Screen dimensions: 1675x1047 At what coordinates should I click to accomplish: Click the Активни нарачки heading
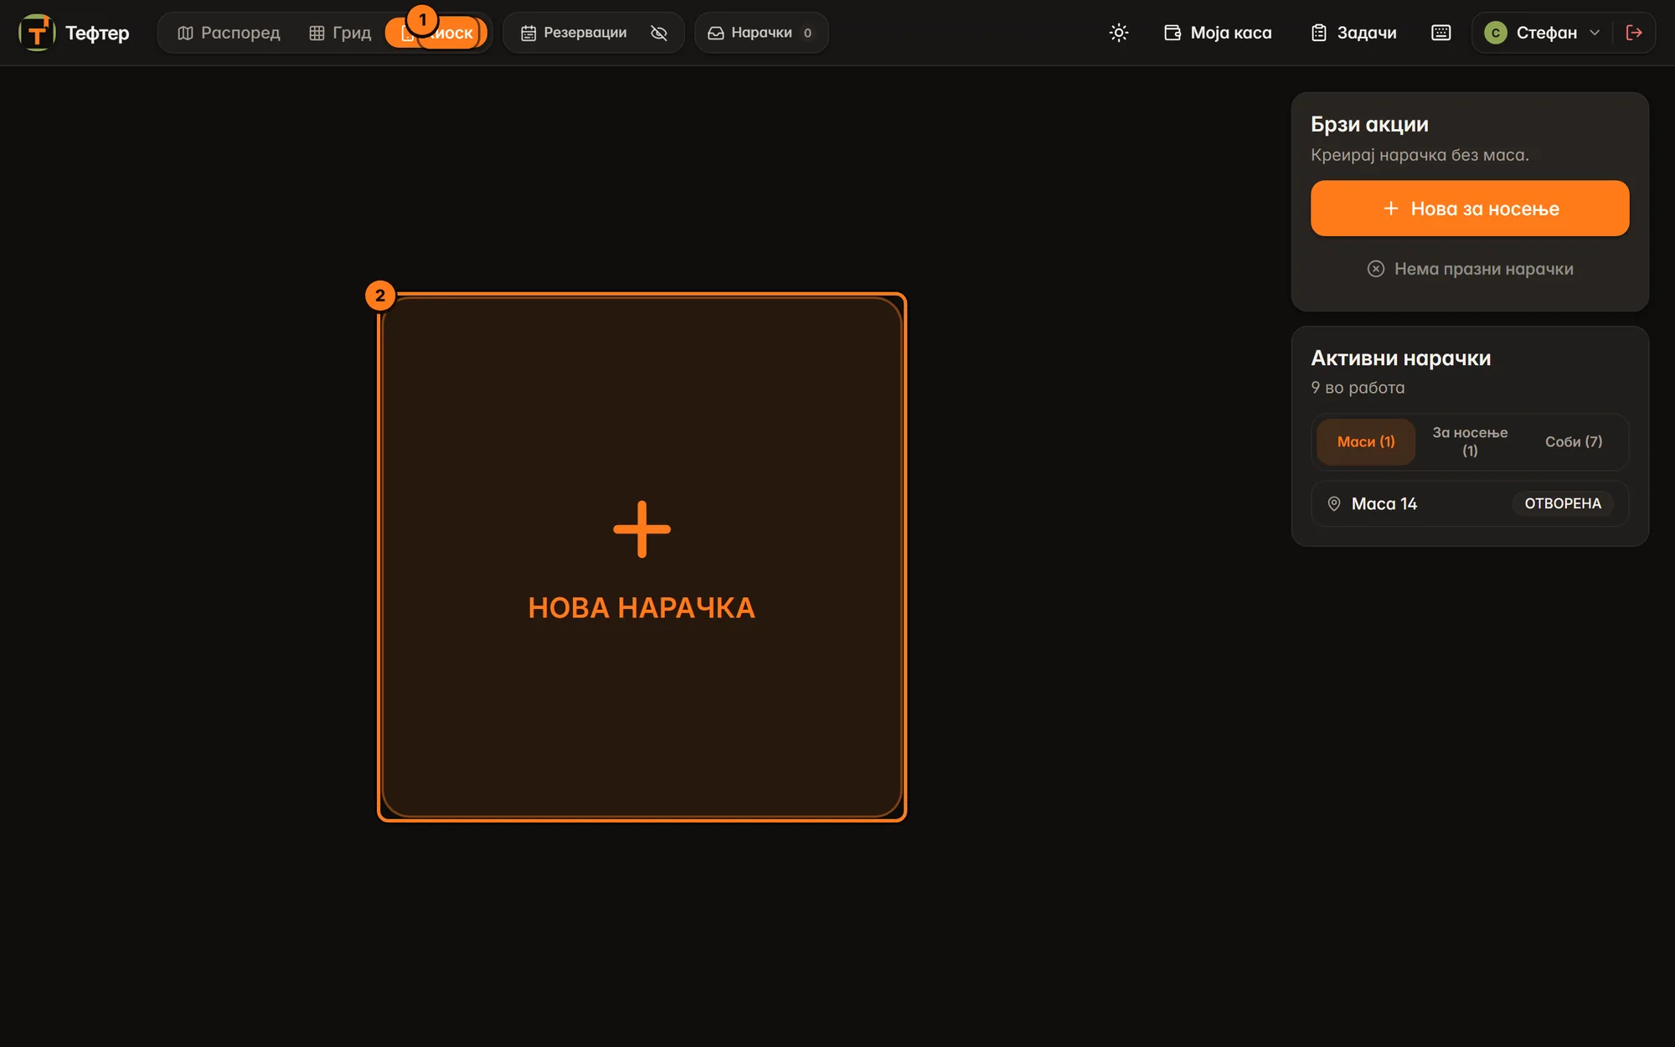[1400, 358]
